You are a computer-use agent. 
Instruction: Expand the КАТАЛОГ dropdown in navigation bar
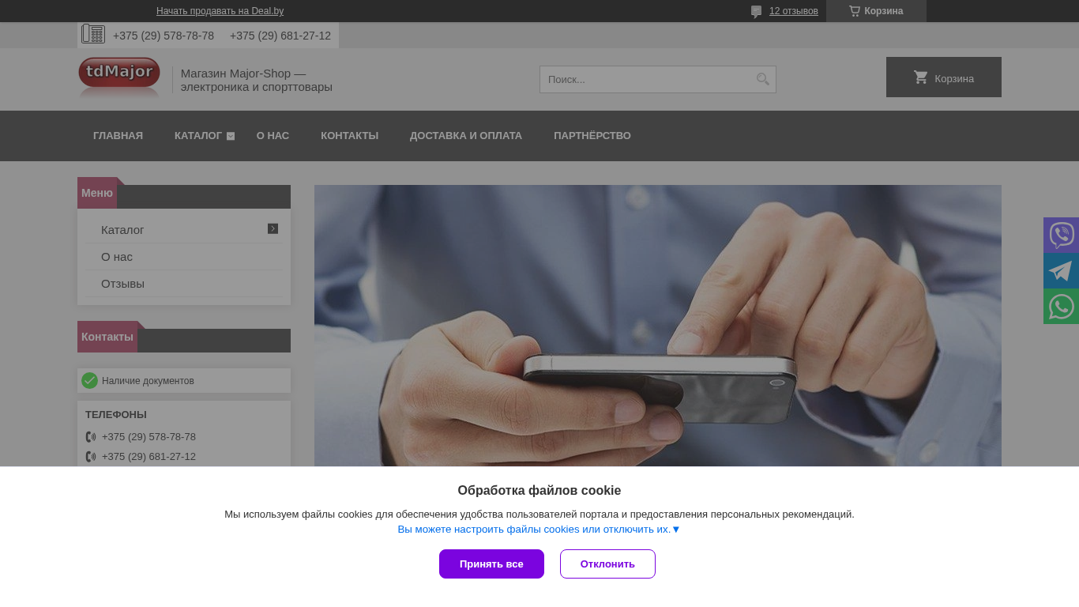tap(231, 136)
